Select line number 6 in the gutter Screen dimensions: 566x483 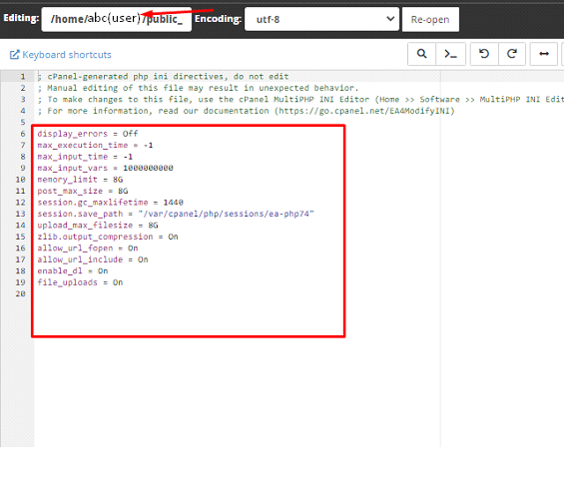[23, 134]
